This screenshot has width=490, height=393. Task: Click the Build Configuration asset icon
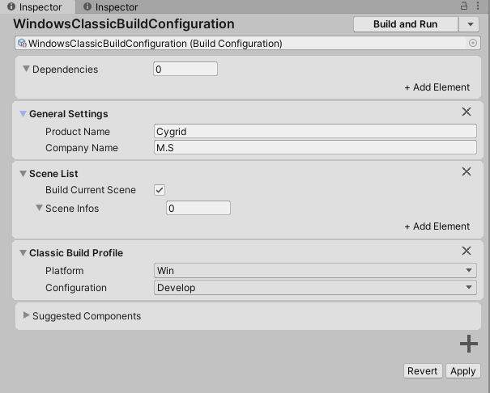(22, 44)
